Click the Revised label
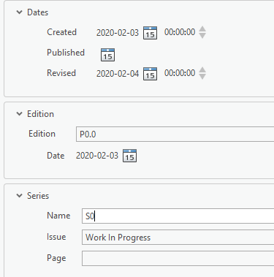 [61, 73]
